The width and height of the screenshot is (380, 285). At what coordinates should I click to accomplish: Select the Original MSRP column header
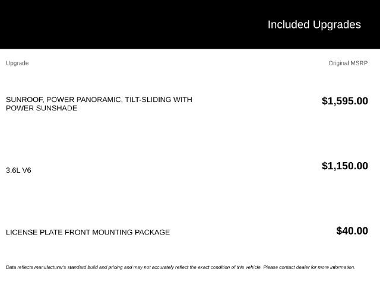click(x=348, y=64)
